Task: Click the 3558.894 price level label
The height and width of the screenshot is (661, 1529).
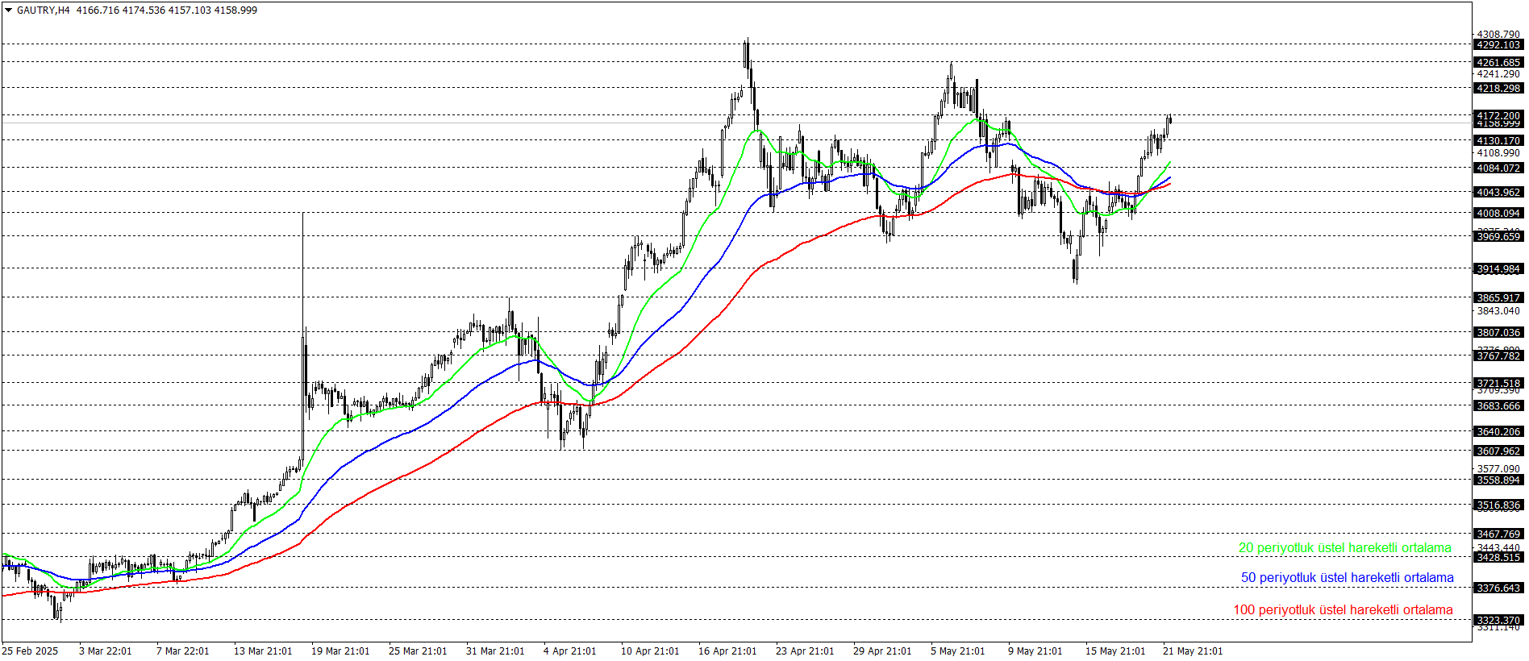Action: point(1498,480)
